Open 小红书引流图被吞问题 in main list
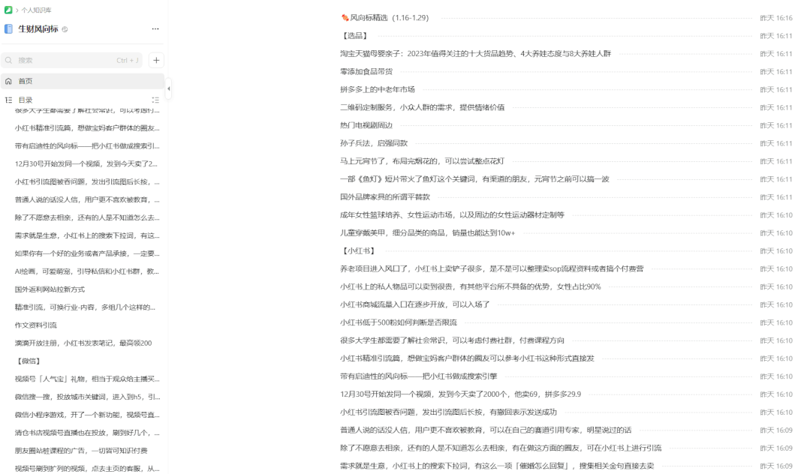 (449, 412)
